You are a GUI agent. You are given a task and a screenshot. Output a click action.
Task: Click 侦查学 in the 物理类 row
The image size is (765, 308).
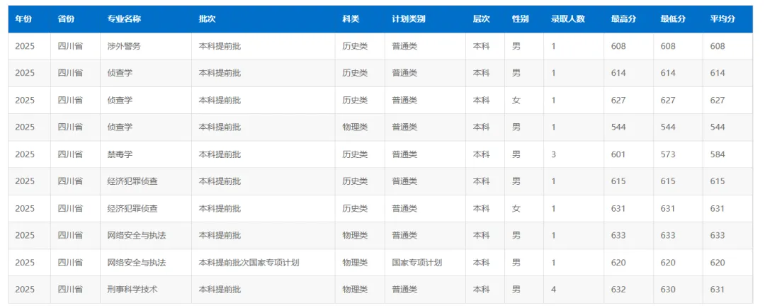(120, 127)
